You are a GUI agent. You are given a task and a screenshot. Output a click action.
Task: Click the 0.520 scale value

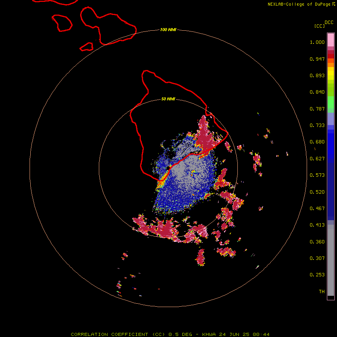pyautogui.click(x=317, y=192)
